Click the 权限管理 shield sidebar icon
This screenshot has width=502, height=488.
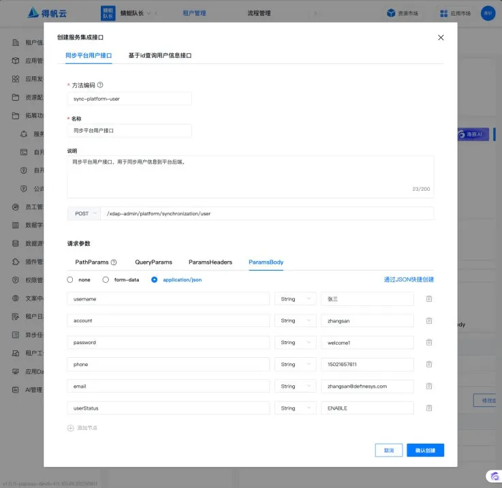(16, 280)
